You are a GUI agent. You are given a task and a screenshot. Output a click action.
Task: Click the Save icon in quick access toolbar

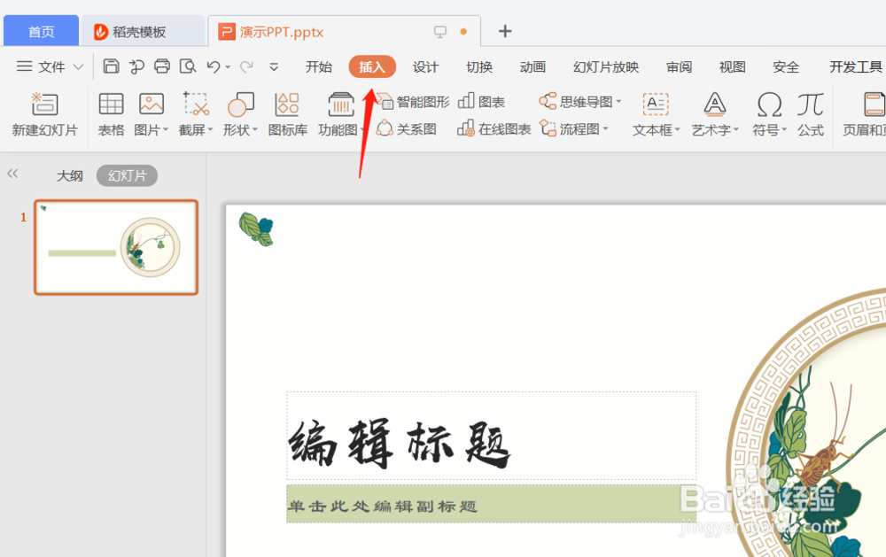[112, 66]
